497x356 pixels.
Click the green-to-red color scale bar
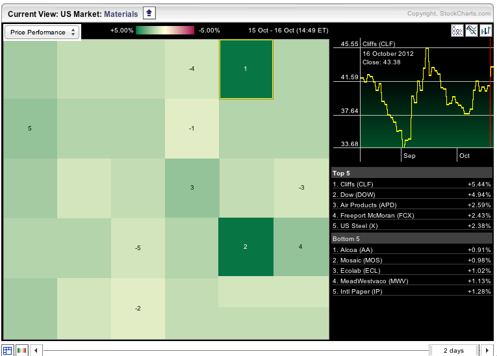[x=165, y=31]
